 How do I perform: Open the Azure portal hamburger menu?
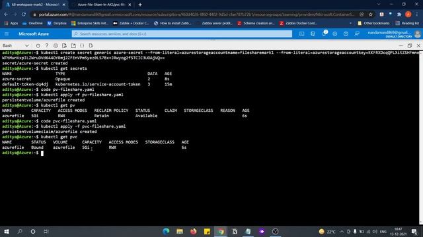tap(7, 34)
